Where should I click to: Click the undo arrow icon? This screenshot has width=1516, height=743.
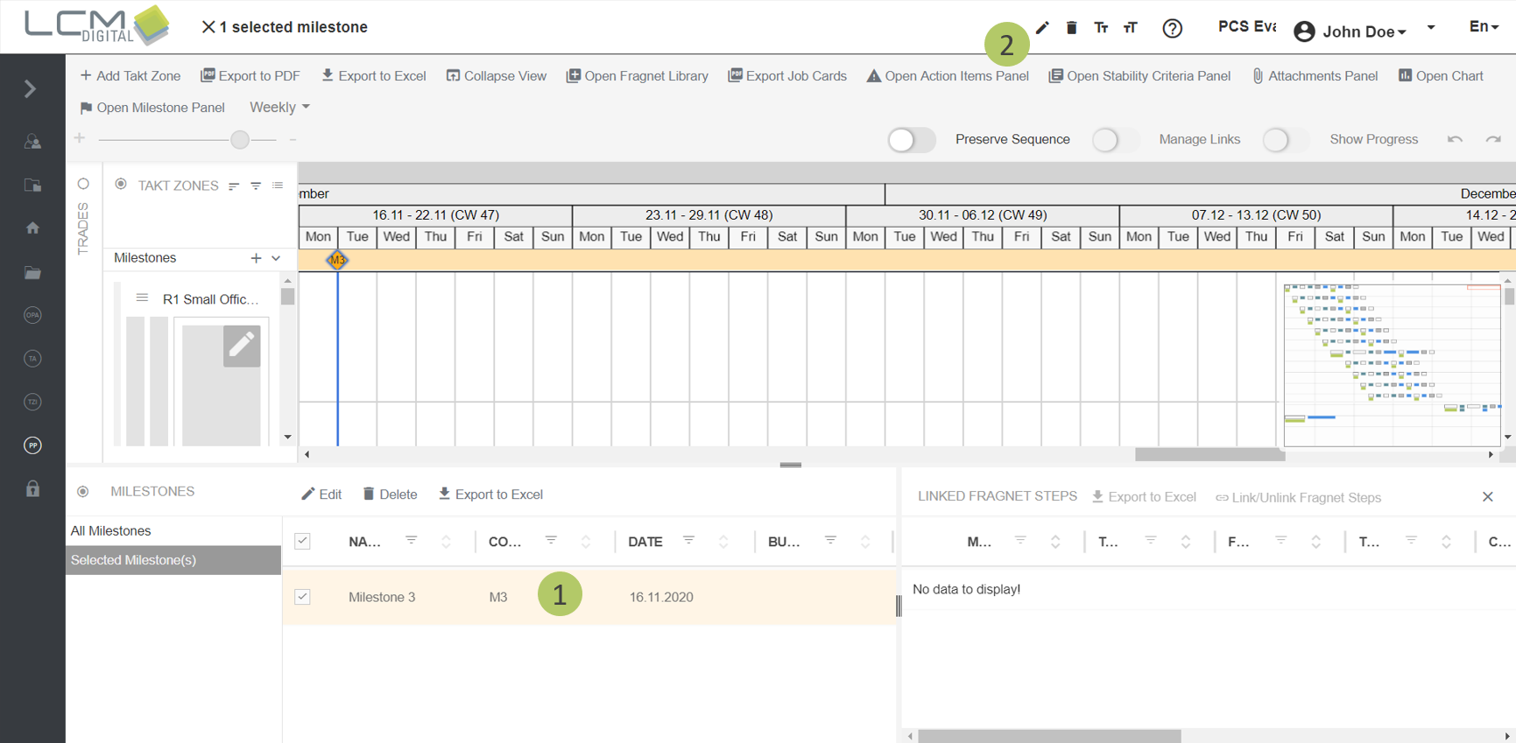(x=1455, y=140)
